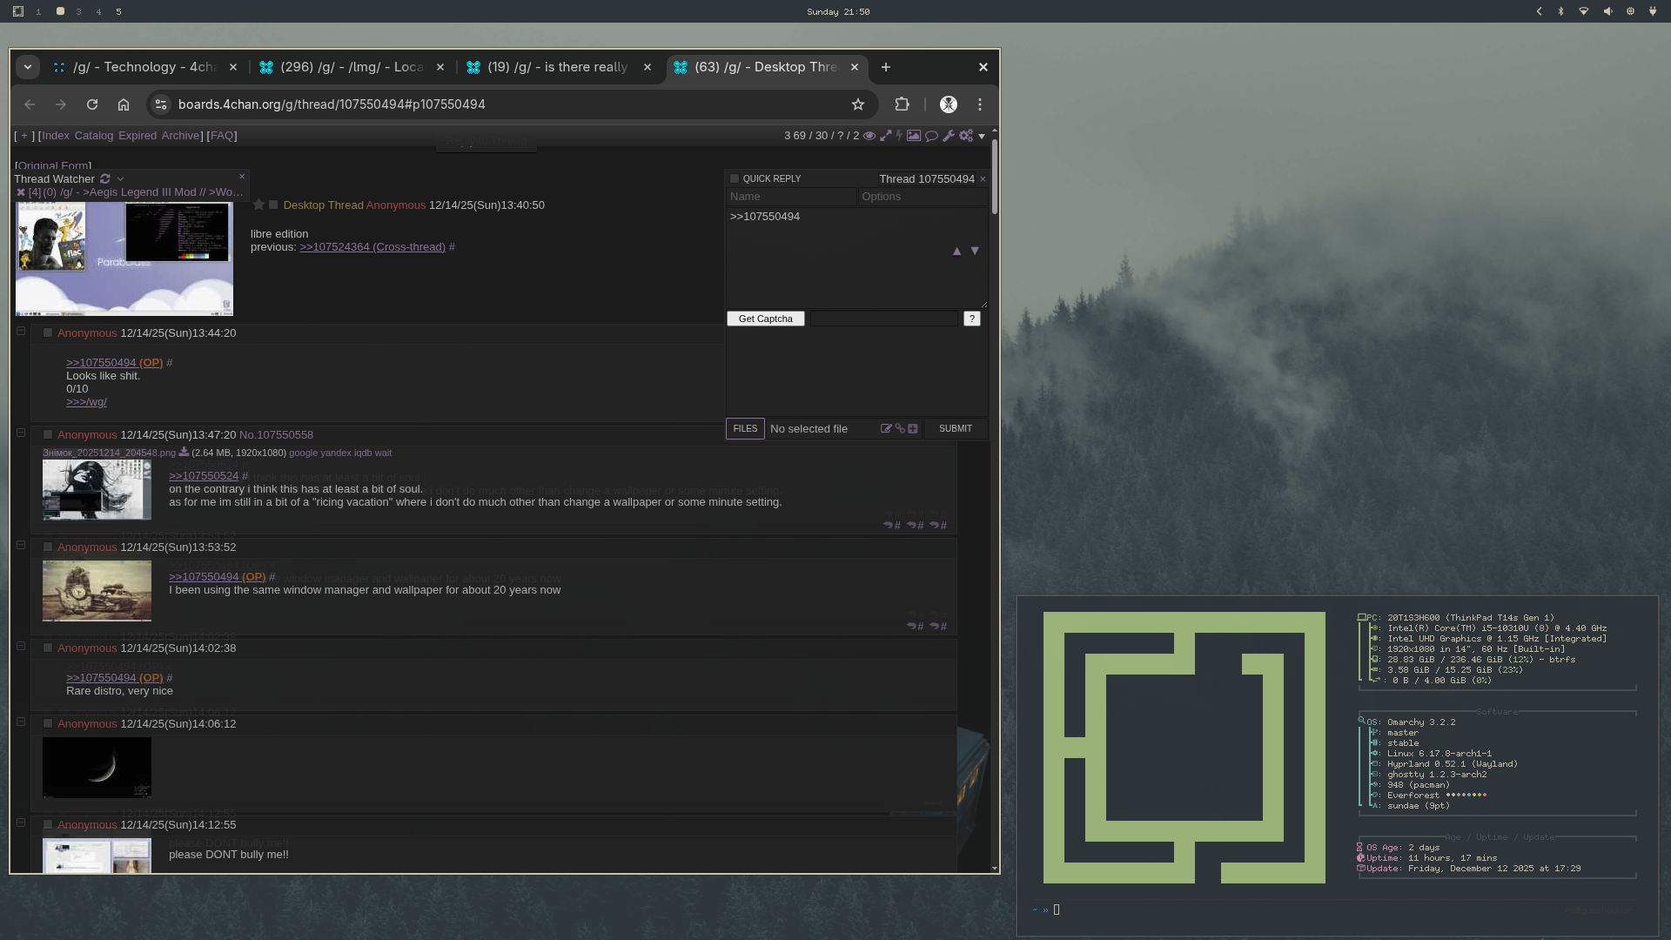Click the link chain icon in quick reply
This screenshot has height=940, width=1671.
click(x=900, y=428)
